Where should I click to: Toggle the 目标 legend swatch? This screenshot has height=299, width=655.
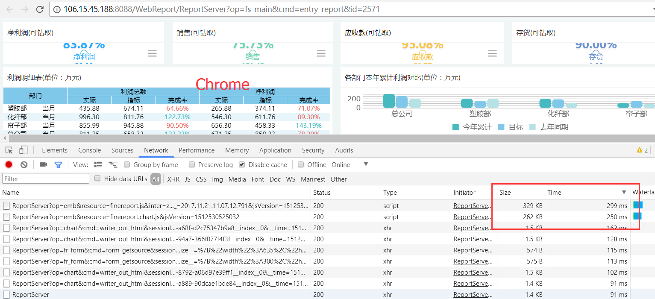pyautogui.click(x=501, y=127)
